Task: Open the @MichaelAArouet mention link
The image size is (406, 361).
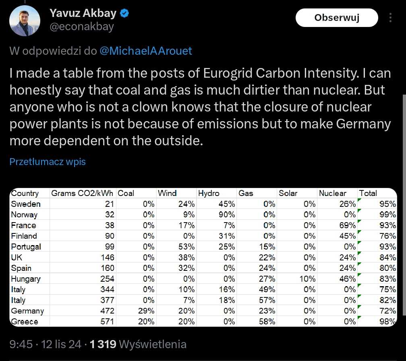Action: click(145, 51)
